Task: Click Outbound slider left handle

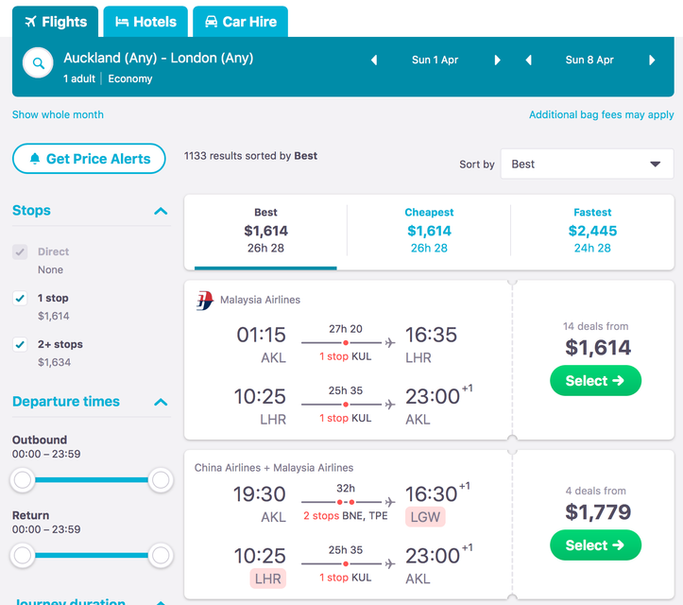Action: 23,480
